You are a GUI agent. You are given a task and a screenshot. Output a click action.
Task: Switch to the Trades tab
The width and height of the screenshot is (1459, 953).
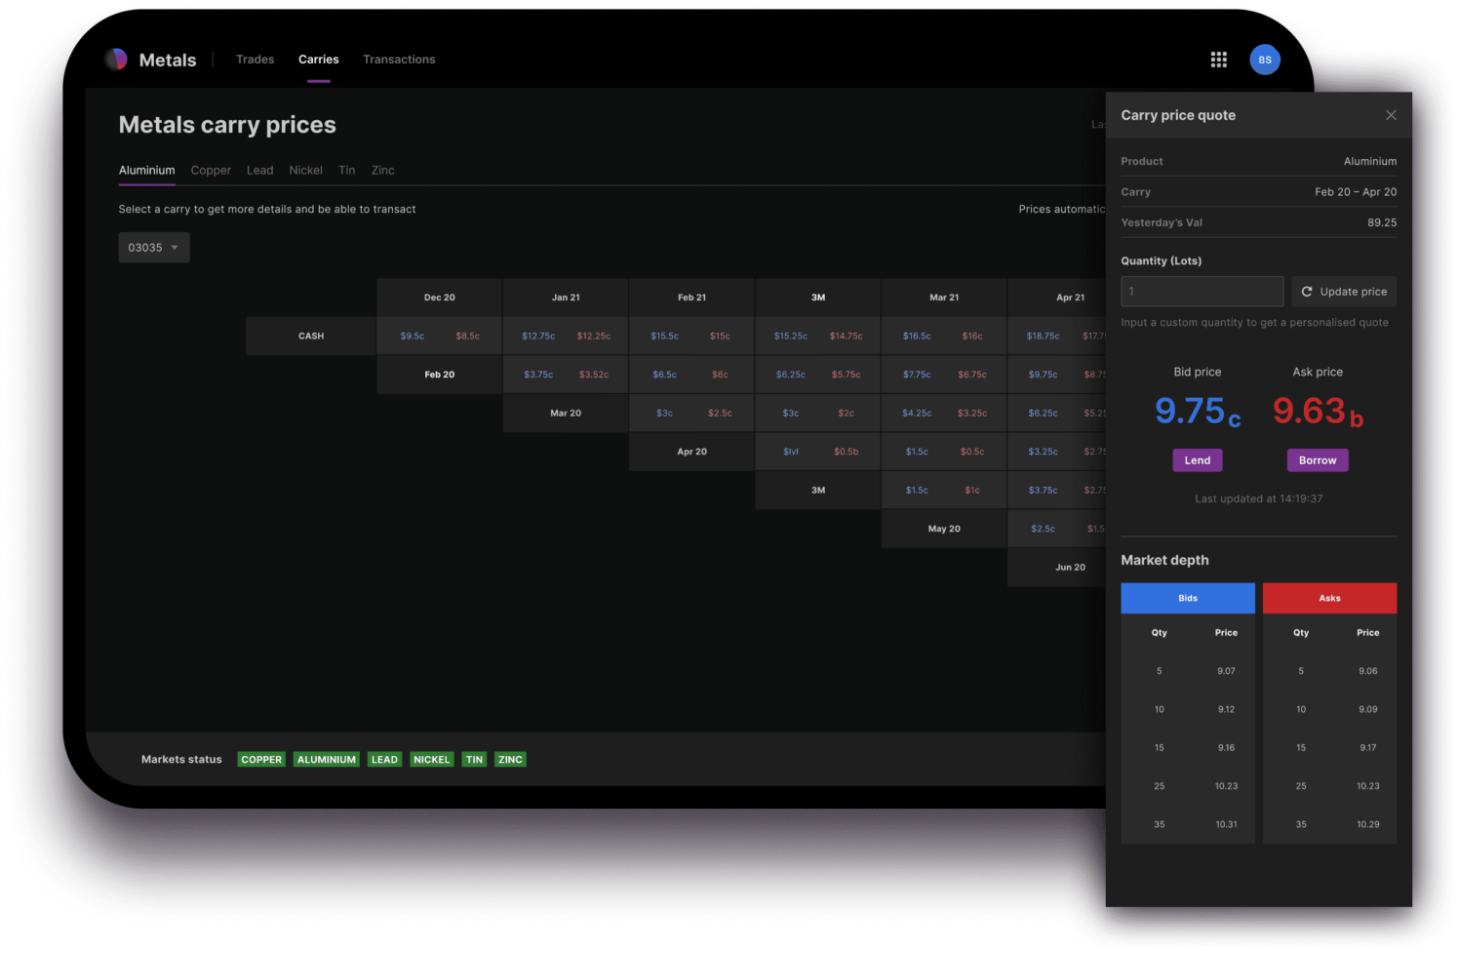256,60
